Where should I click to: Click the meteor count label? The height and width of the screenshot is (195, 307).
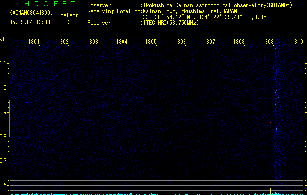point(69,15)
